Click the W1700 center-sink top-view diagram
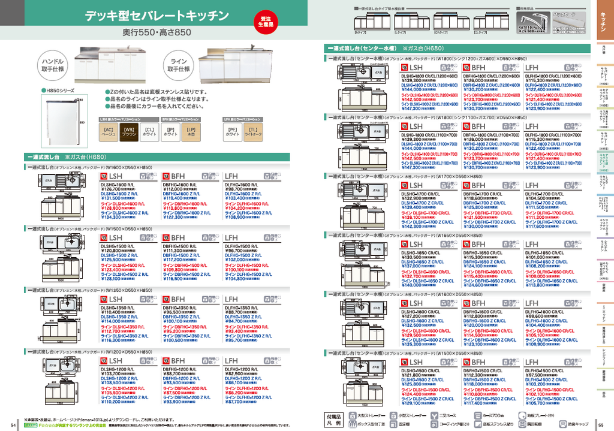 [363, 191]
